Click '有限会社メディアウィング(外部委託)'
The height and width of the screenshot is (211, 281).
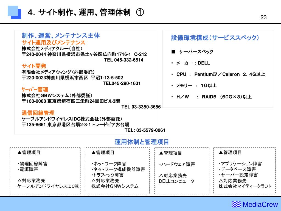58,72
